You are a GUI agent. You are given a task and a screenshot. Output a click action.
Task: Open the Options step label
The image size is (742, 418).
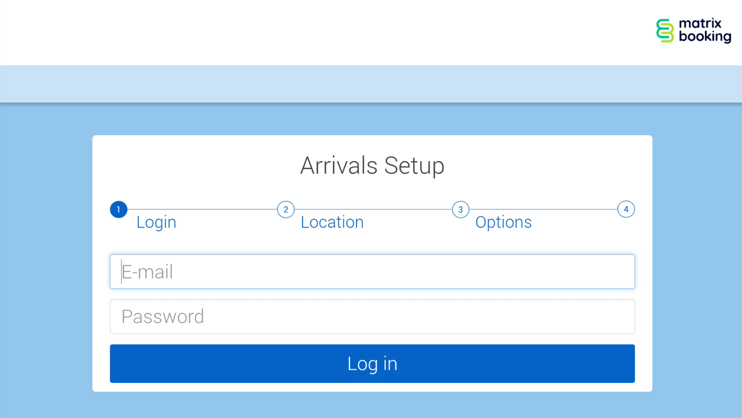503,222
